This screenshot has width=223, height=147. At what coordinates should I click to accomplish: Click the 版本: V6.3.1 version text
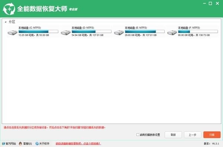[x=211, y=144]
